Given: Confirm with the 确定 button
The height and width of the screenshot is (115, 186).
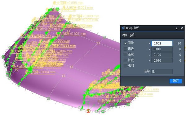Looking at the screenshot, I should 176,81.
